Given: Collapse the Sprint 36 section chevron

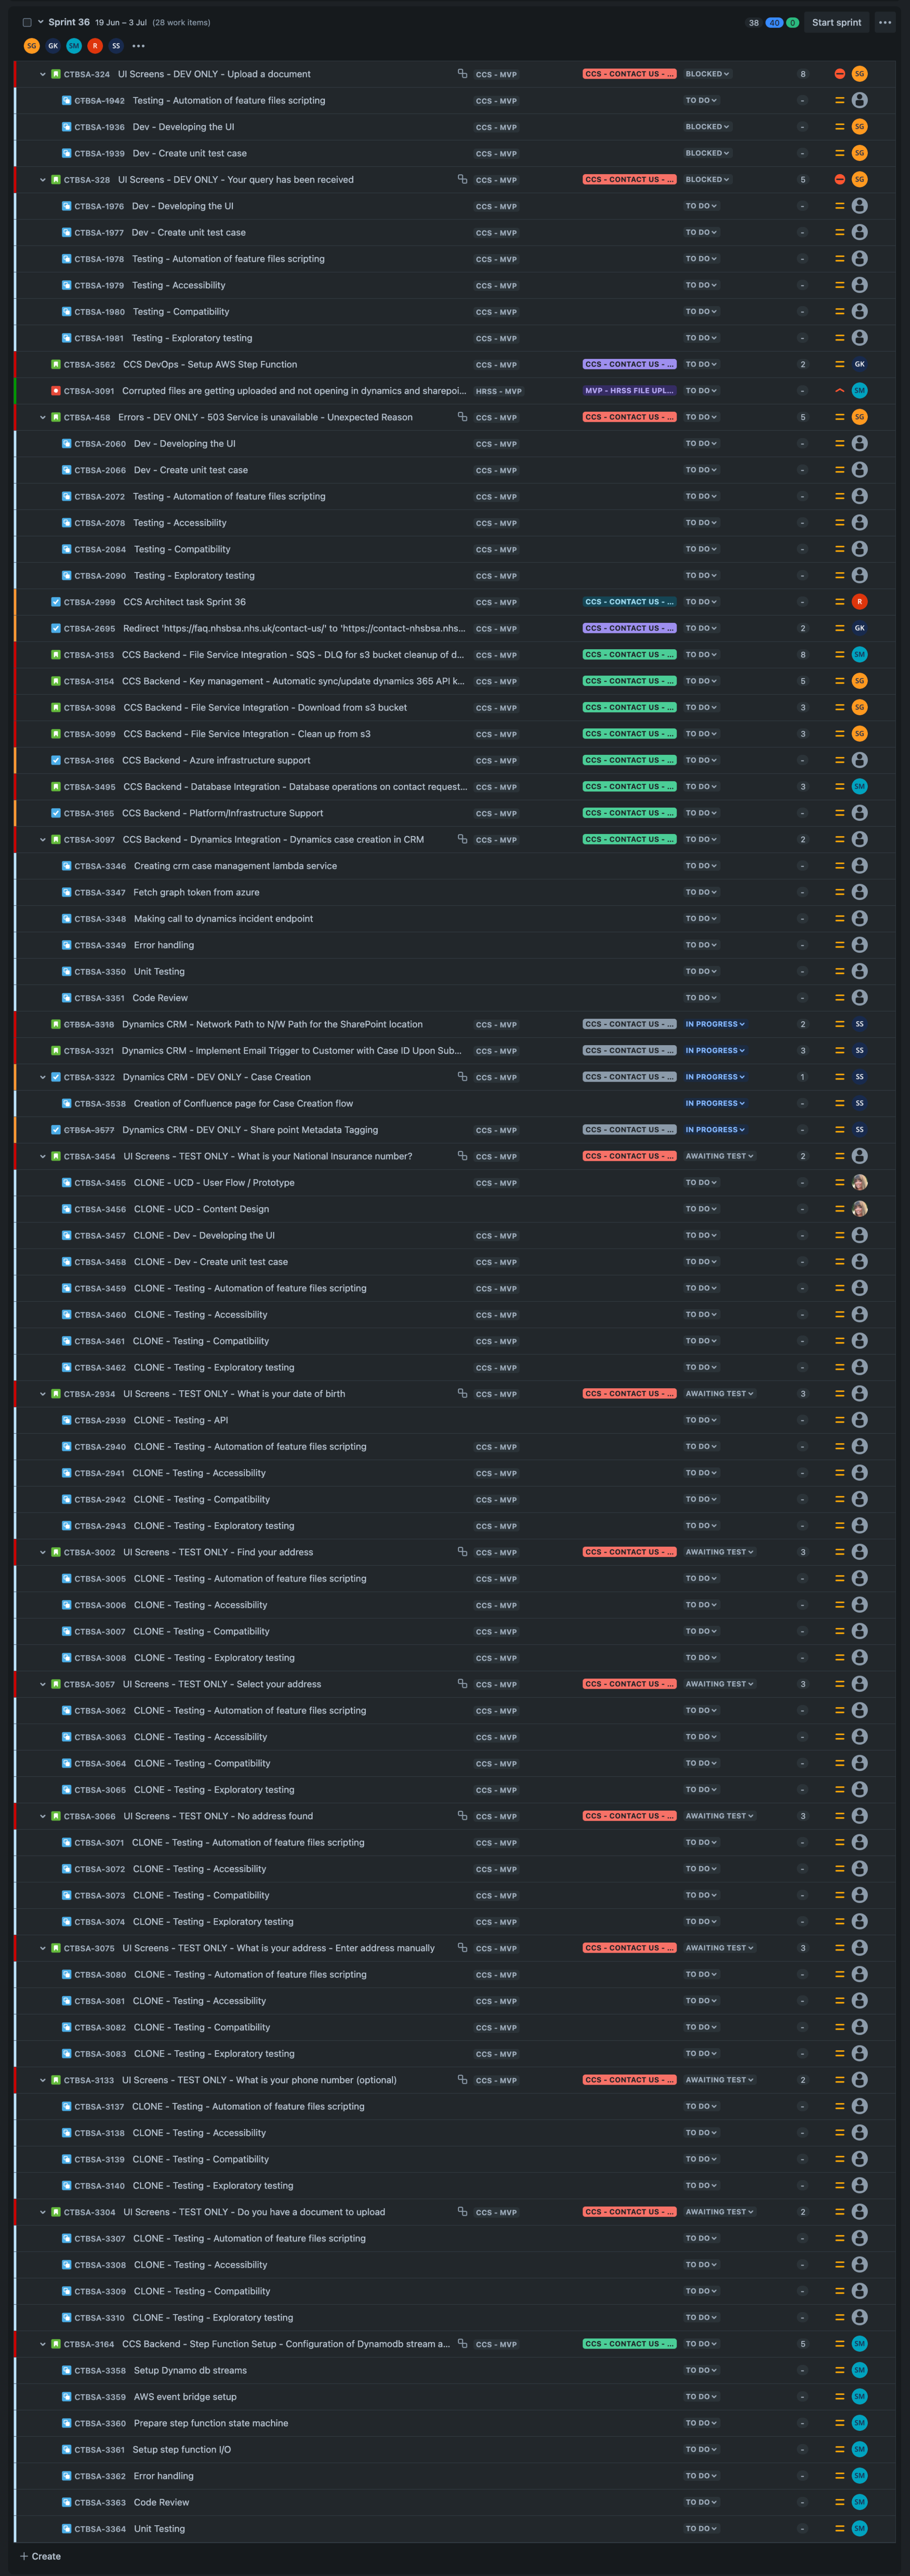Looking at the screenshot, I should (40, 22).
